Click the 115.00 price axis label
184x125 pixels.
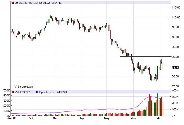pos(176,7)
